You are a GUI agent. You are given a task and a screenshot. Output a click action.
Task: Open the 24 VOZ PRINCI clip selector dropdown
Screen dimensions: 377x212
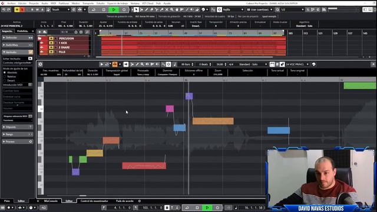(x=297, y=64)
